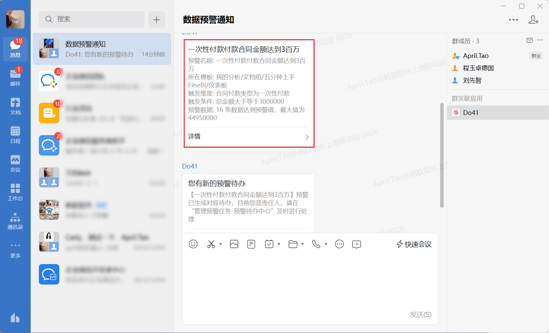Screen dimensions: 549x333
Task: Click the chat message list scrollbar
Action: point(442,155)
